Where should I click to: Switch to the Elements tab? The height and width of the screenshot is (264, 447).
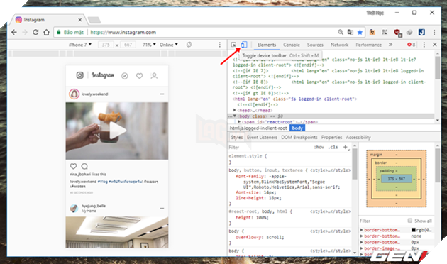(267, 45)
